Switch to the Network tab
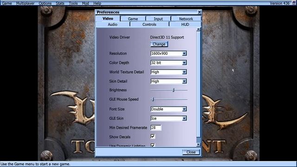This screenshot has height=167, width=297. coord(186,19)
